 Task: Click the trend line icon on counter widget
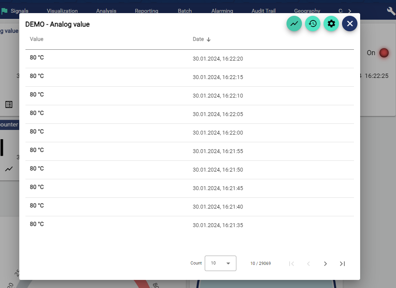[x=9, y=169]
